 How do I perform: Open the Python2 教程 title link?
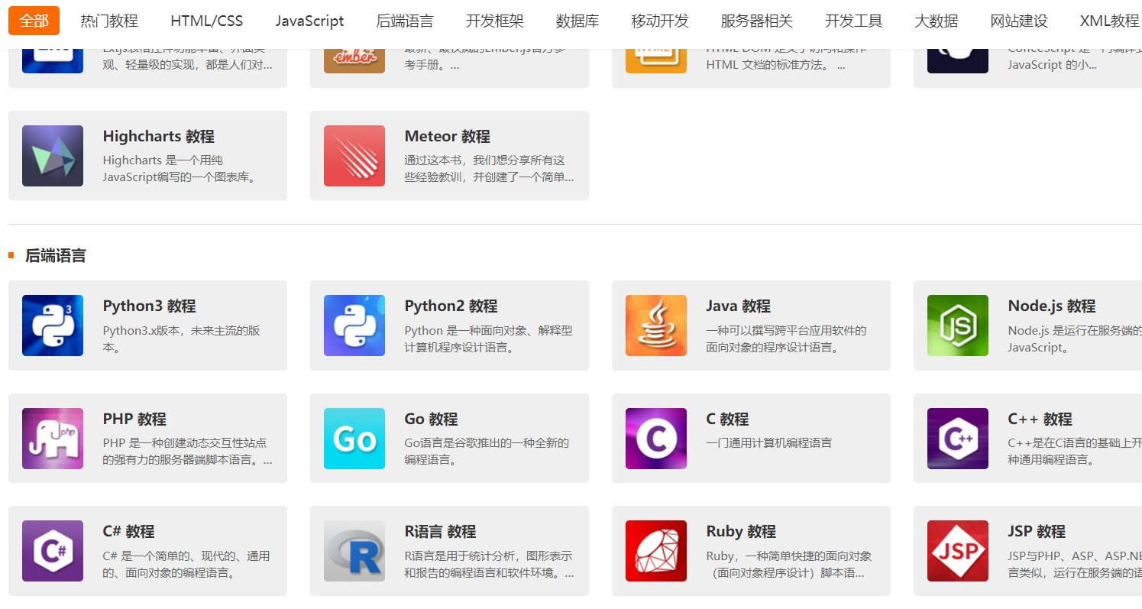tap(451, 306)
